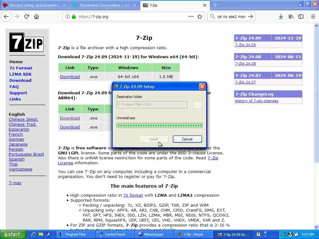This screenshot has width=319, height=239.
Task: Open the 7-Zip 24.08 news link
Action: click(245, 63)
